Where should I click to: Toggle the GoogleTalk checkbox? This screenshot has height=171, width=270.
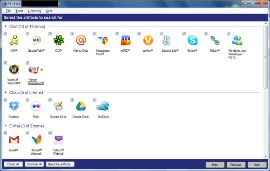click(27, 34)
